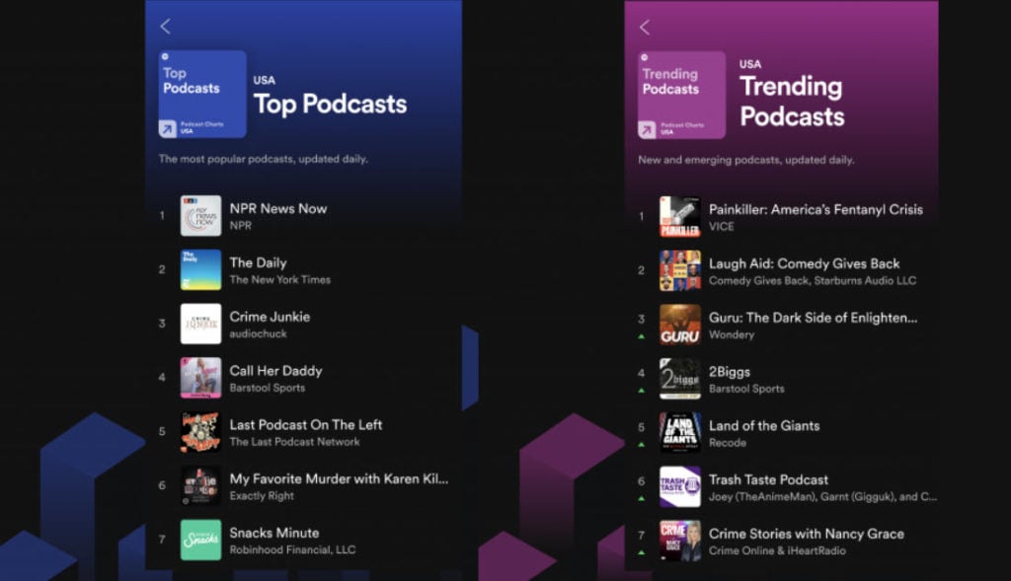Open Laugh Aid cover art
Viewport: 1011px width, 581px height.
679,271
